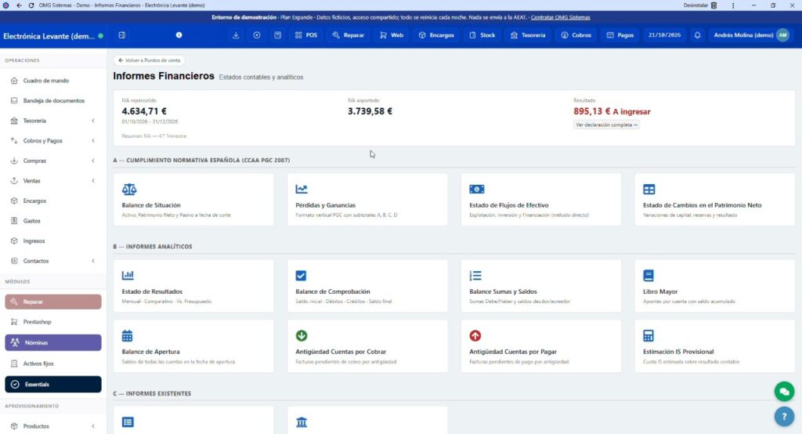Click the circled plus icon in top toolbar
The height and width of the screenshot is (434, 802).
257,35
